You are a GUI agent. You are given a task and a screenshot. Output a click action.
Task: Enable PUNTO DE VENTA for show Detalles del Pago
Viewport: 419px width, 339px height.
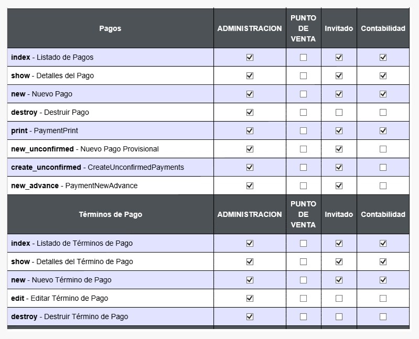[x=303, y=76]
